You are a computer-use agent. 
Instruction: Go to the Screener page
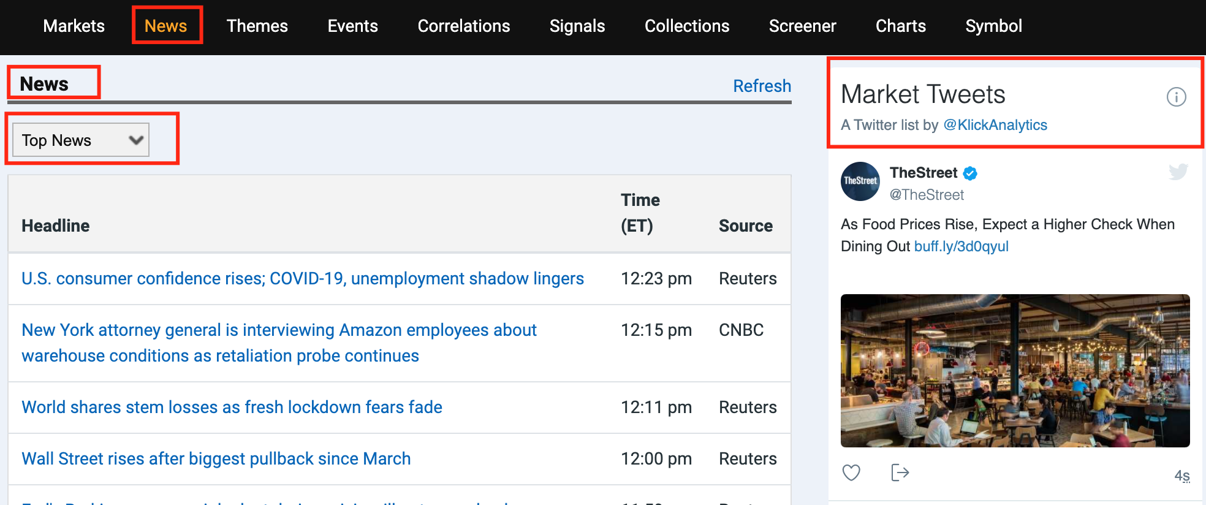point(802,26)
